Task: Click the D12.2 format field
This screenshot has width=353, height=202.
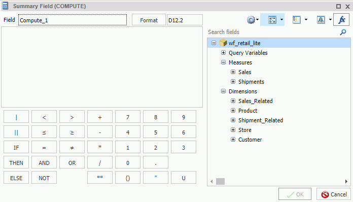Action: pyautogui.click(x=185, y=20)
